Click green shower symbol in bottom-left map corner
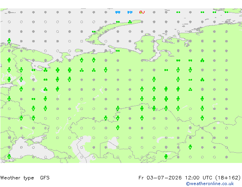242x187 pixels. (x=9, y=156)
